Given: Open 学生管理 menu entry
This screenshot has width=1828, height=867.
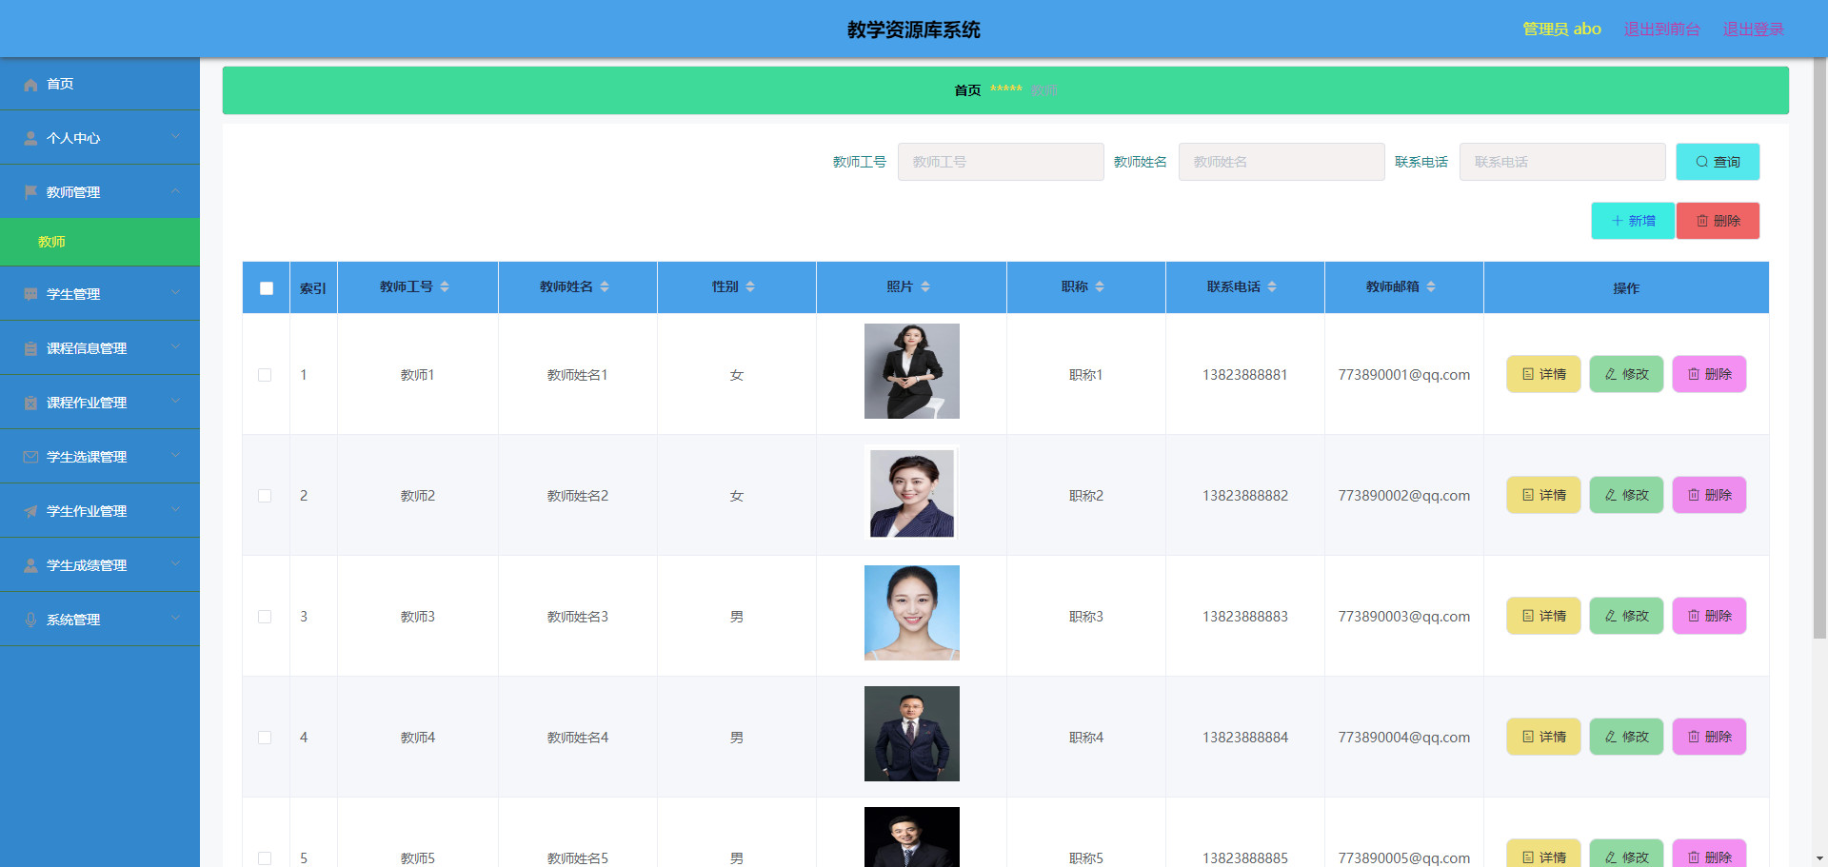Looking at the screenshot, I should click(100, 294).
